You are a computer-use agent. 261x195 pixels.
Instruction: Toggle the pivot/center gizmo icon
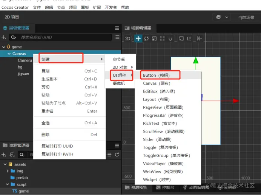(x=181, y=39)
